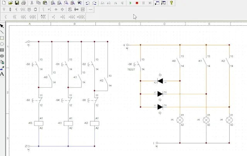Stop simulation with the red square button
Viewport: 247px width, 156px height.
coord(137,3)
